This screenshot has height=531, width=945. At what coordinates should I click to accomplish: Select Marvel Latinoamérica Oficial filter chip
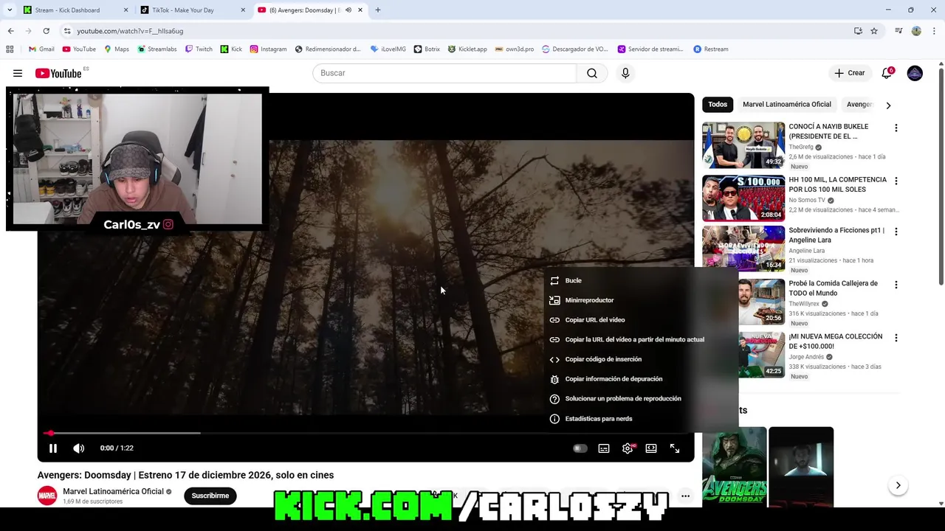point(787,105)
